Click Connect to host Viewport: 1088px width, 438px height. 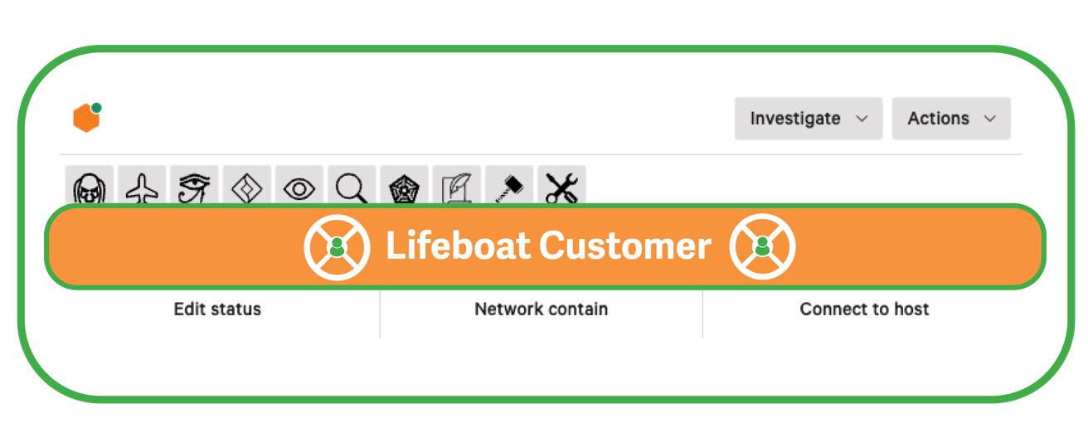click(864, 309)
